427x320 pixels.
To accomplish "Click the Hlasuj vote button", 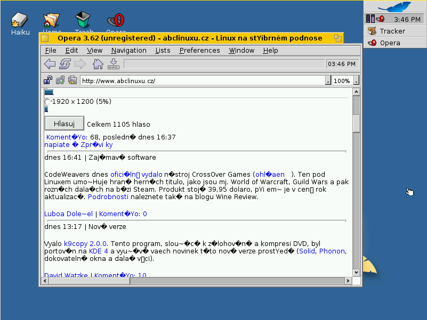I will point(65,124).
